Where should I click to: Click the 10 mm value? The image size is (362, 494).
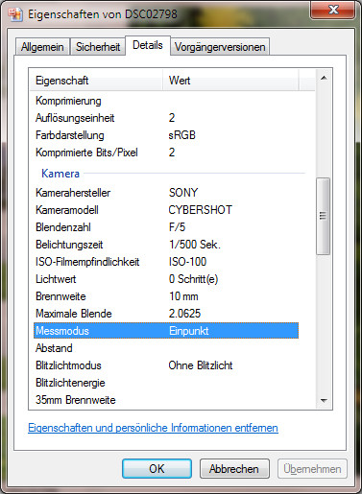(183, 296)
